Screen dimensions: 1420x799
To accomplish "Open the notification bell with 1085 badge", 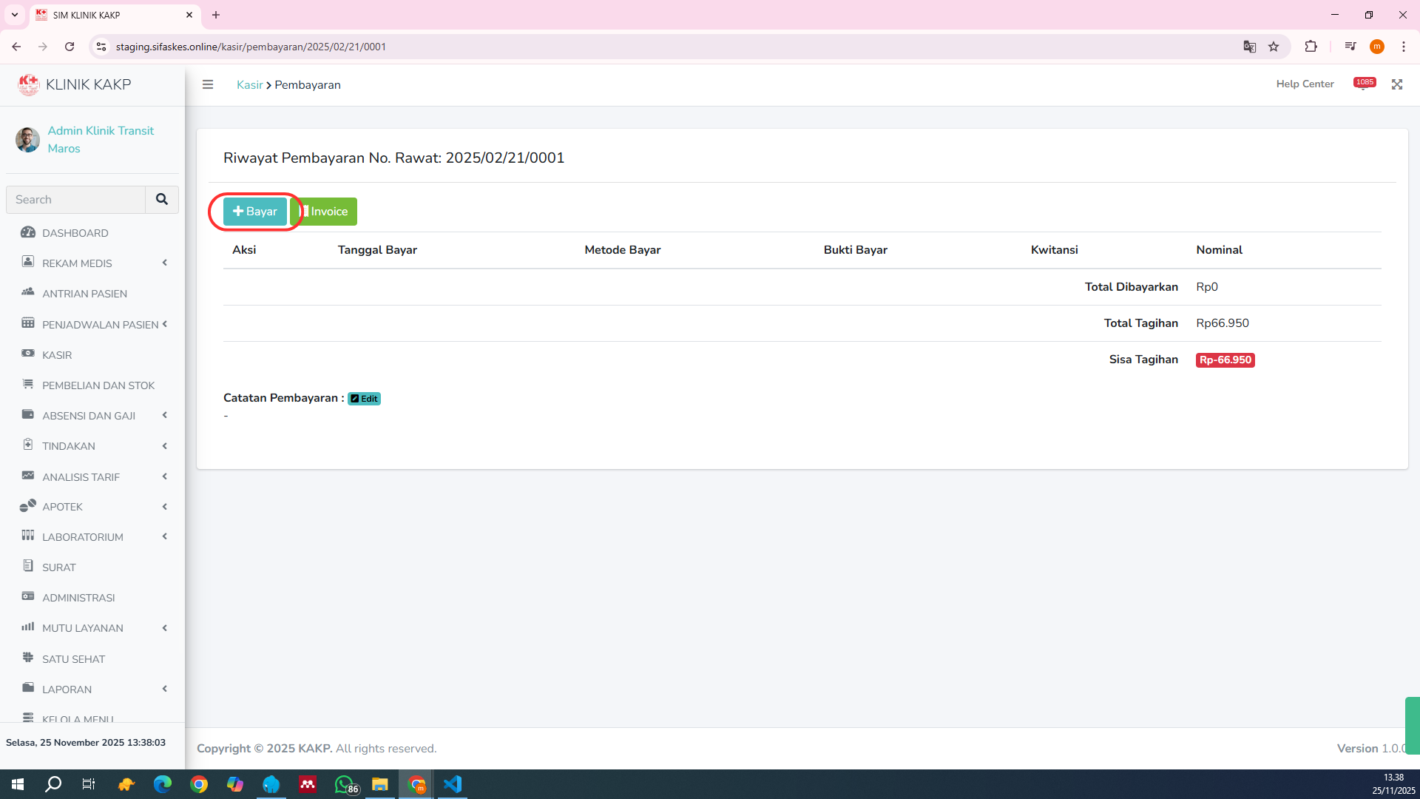I will click(1363, 84).
